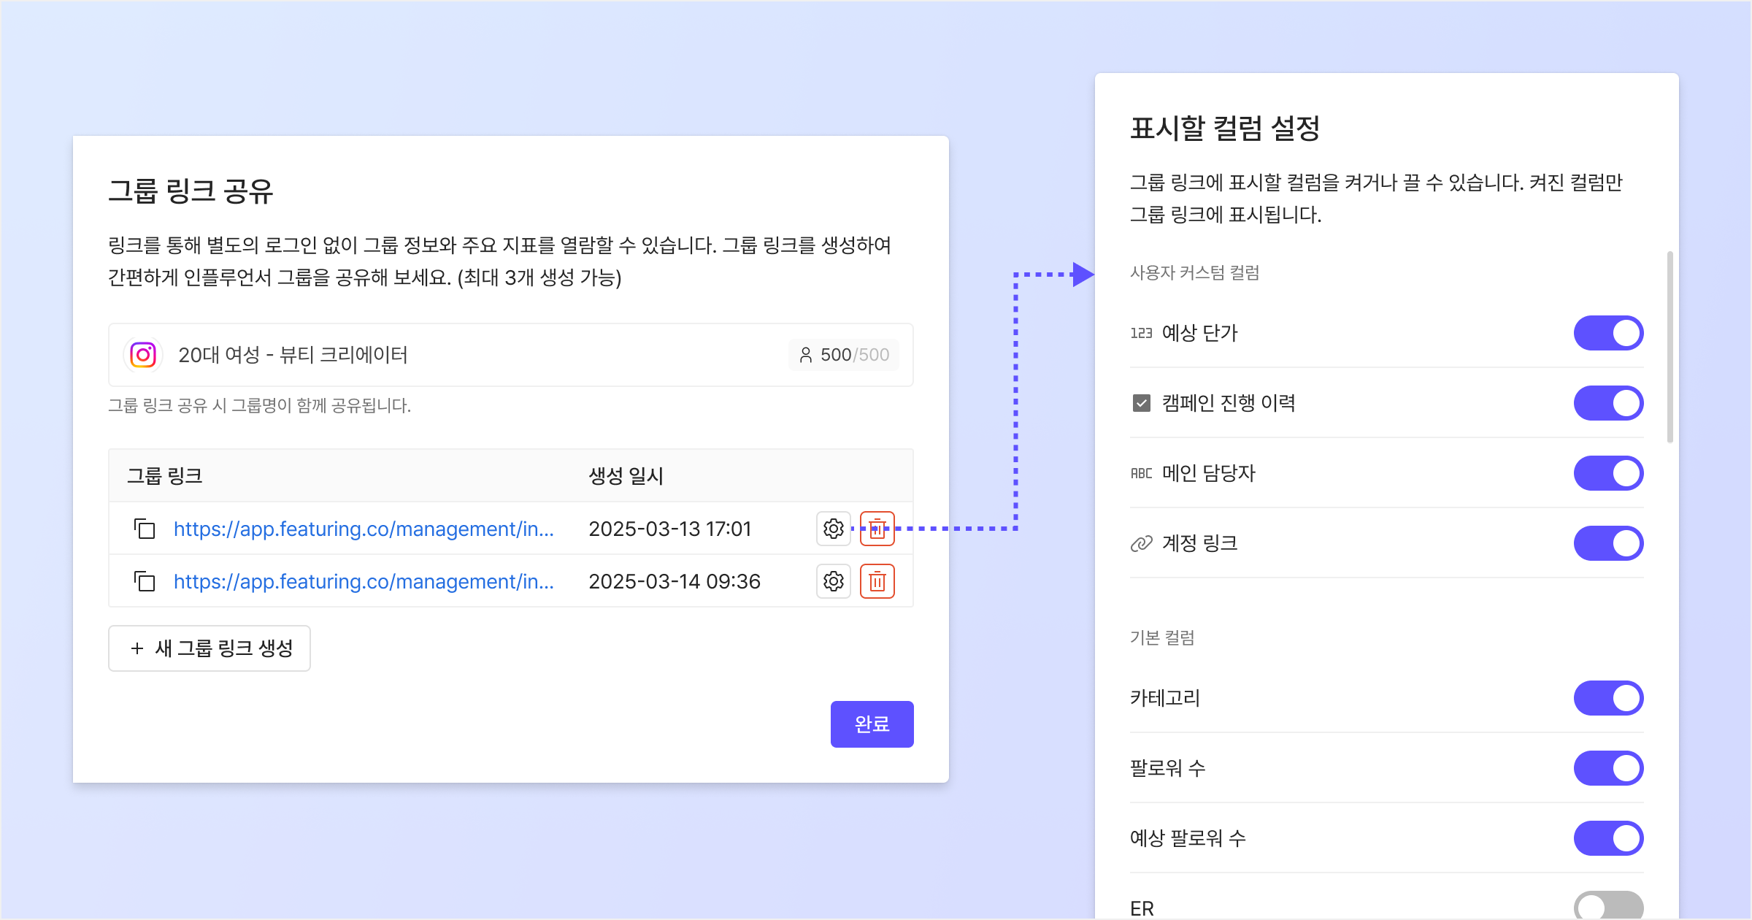Viewport: 1752px width, 920px height.
Task: Toggle the 캠페인 진행 이력 column switch
Action: tap(1607, 403)
